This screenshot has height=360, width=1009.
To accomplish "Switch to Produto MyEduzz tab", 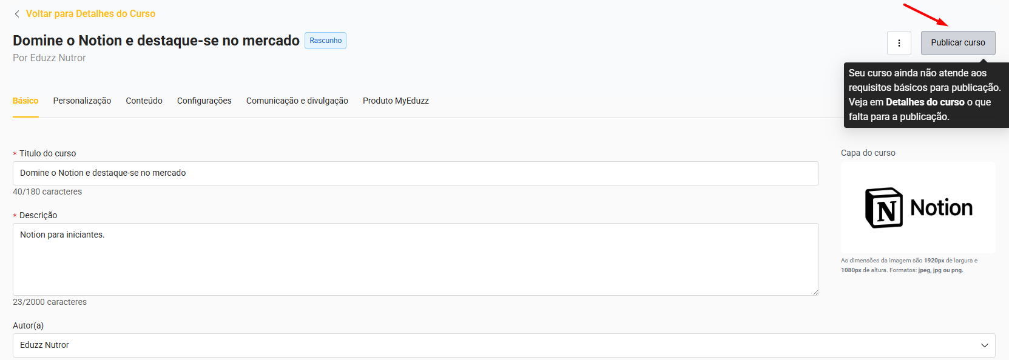I will pos(396,101).
